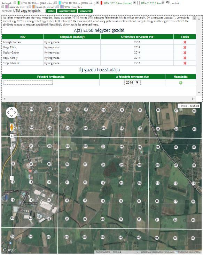Click green plus icon to add owner
The height and width of the screenshot is (255, 203).
181,83
